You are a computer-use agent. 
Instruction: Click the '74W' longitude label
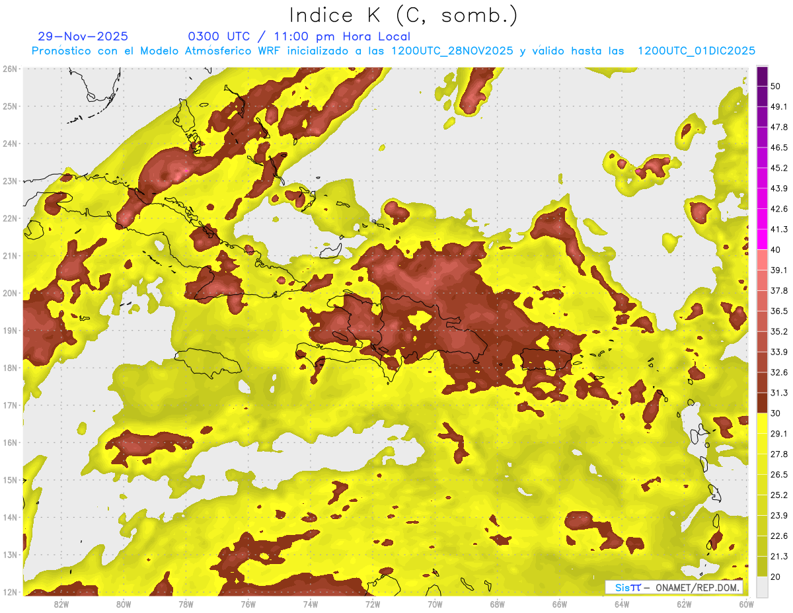pos(310,604)
